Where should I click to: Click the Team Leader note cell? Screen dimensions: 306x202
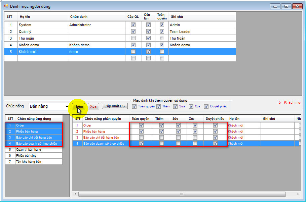coord(202,32)
